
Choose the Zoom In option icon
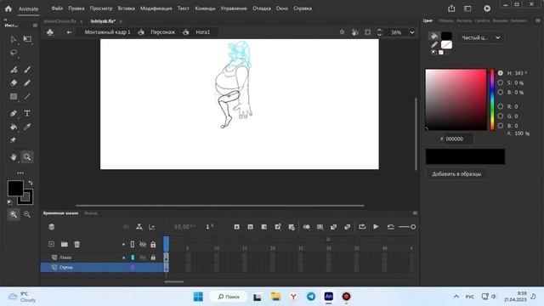click(x=14, y=214)
